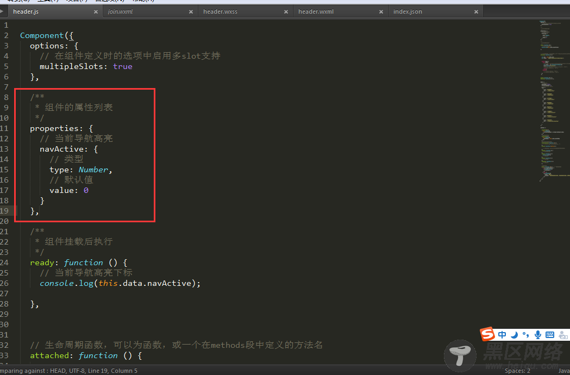Close the index.json tab
Viewport: 570px width, 375px height.
tap(476, 11)
